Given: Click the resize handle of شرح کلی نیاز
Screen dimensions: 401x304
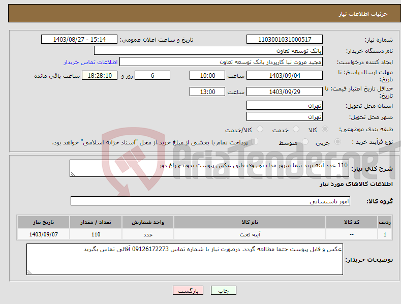Looking at the screenshot, I should tap(73, 174).
